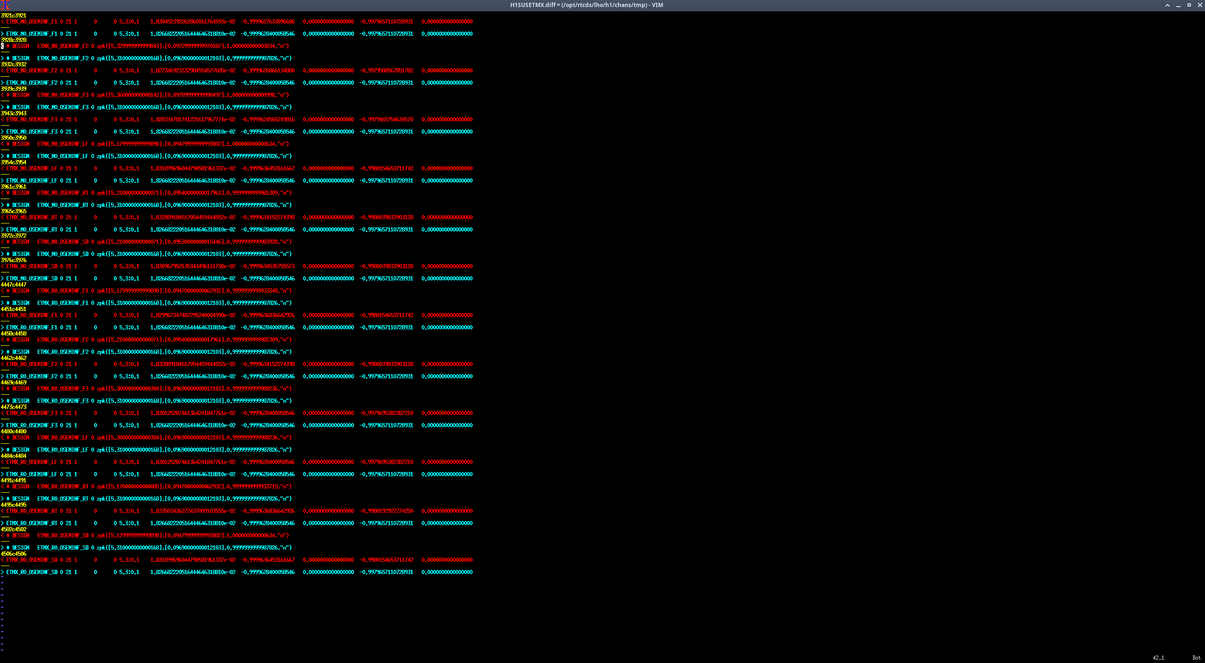The height and width of the screenshot is (663, 1205).
Task: Click hunk header '4469c4469'
Action: (x=14, y=383)
